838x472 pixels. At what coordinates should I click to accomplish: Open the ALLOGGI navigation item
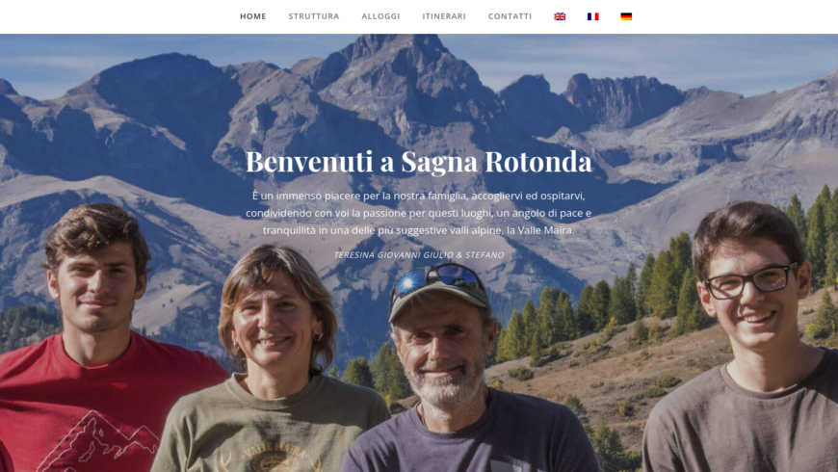[x=380, y=16]
